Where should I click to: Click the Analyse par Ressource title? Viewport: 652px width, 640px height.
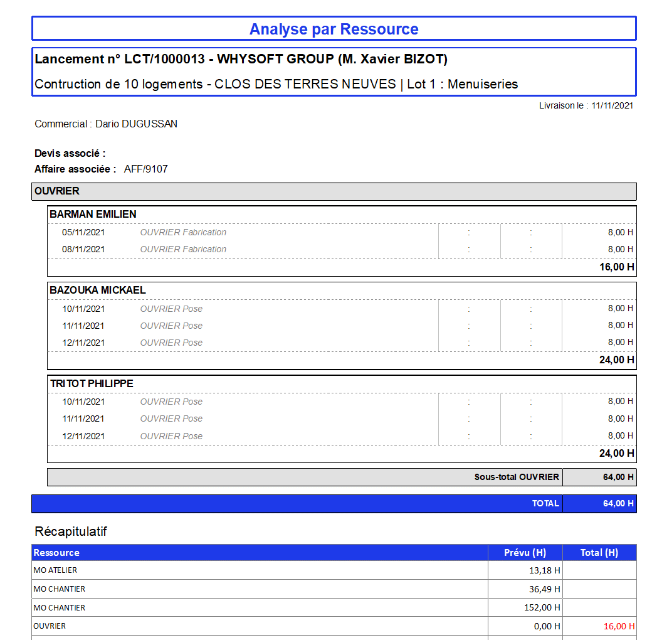coord(334,29)
